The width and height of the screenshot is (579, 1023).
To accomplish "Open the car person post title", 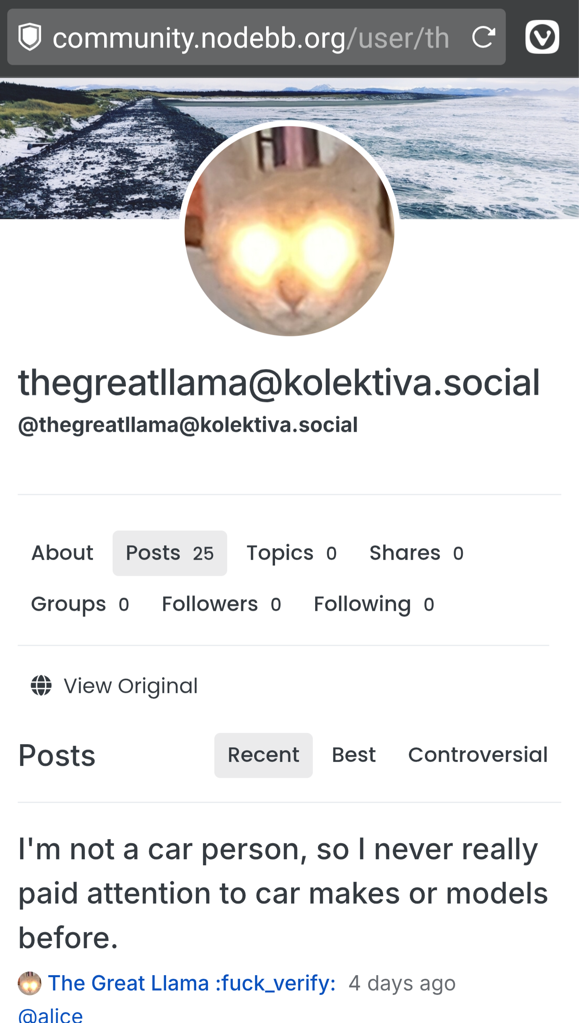I will (281, 893).
